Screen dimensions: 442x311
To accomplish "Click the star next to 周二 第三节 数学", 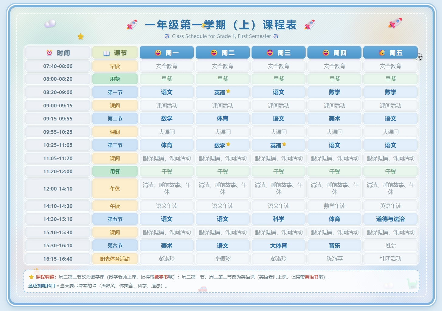I will click(228, 144).
